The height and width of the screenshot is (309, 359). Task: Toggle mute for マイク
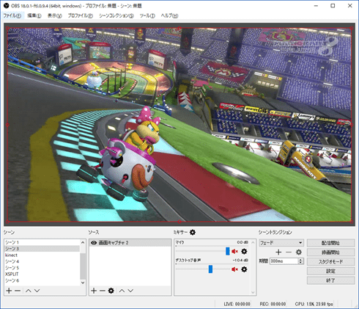234,251
